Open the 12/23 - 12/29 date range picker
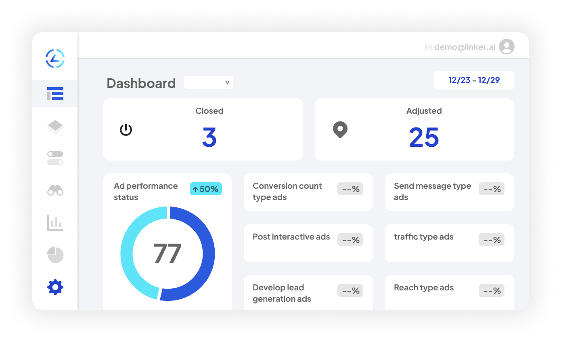561x342 pixels. [x=474, y=80]
